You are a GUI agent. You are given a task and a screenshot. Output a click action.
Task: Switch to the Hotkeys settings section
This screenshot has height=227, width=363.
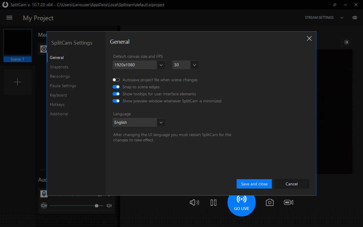(x=57, y=104)
